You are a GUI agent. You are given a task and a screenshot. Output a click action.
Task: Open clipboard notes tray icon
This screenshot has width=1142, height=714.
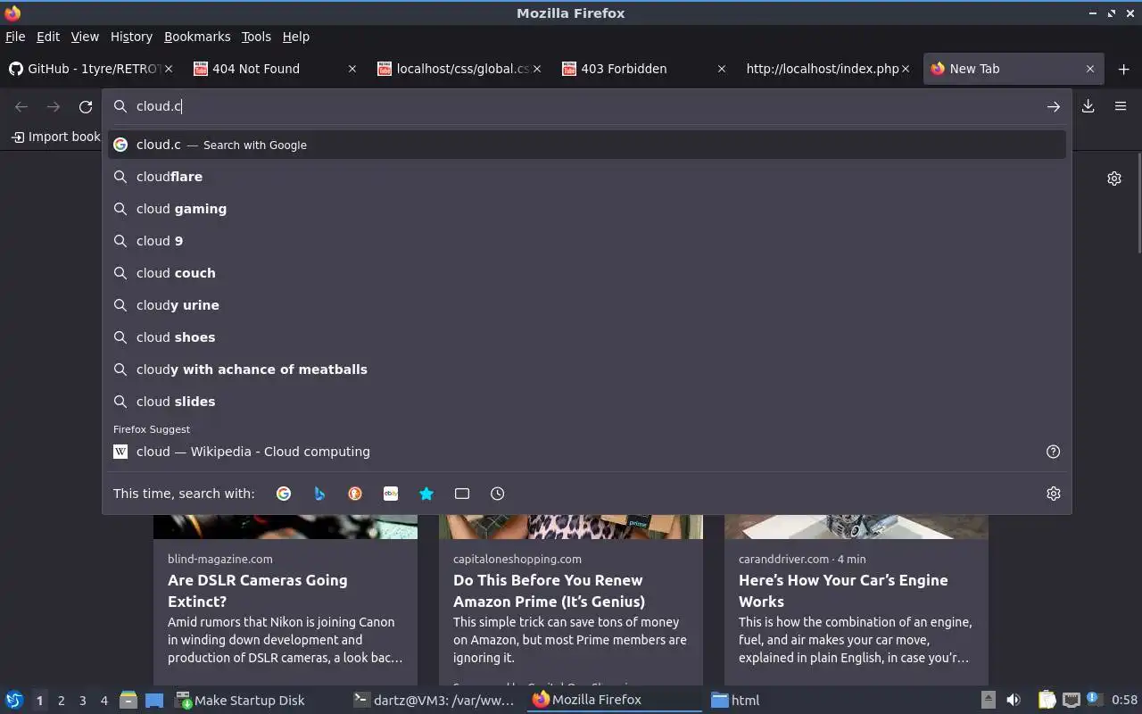1047,700
